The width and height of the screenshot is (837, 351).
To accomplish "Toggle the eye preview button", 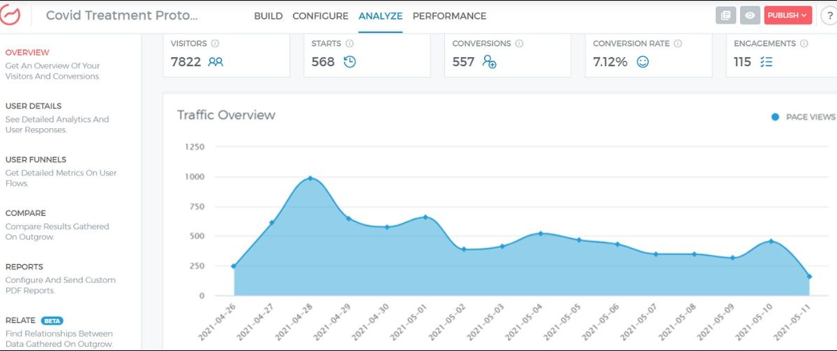I will [750, 15].
